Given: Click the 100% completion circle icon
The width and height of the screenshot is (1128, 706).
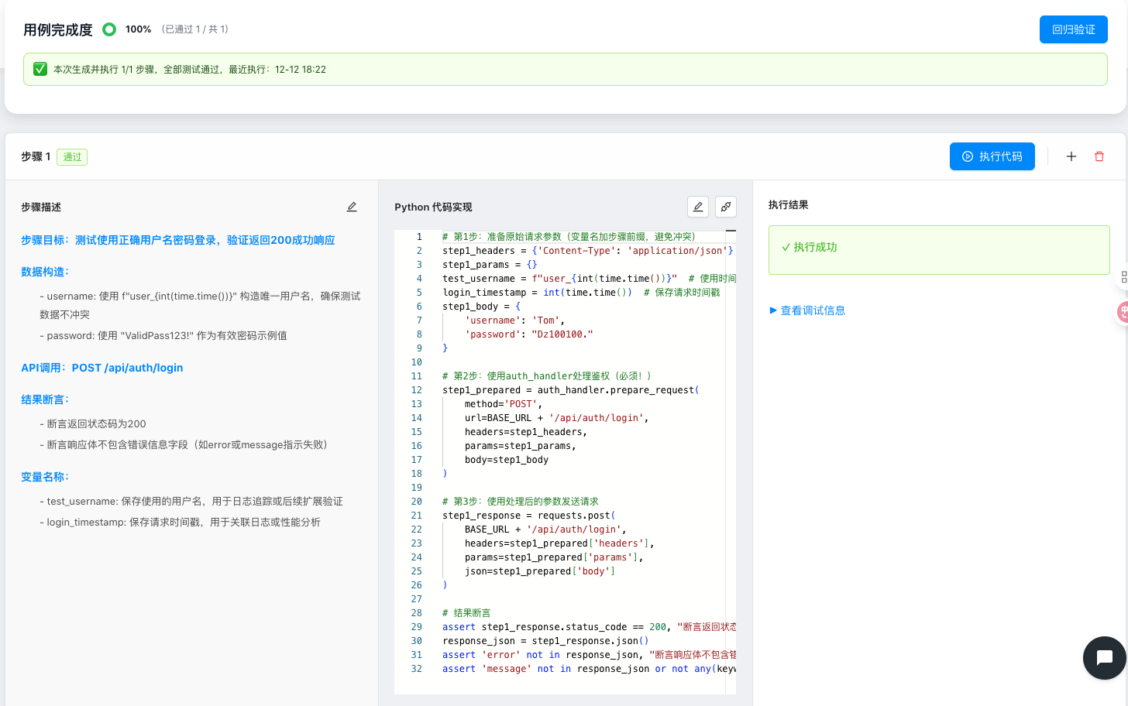Looking at the screenshot, I should [x=109, y=29].
